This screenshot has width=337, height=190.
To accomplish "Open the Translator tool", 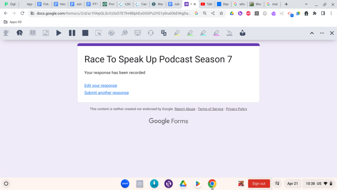I will point(164,33).
